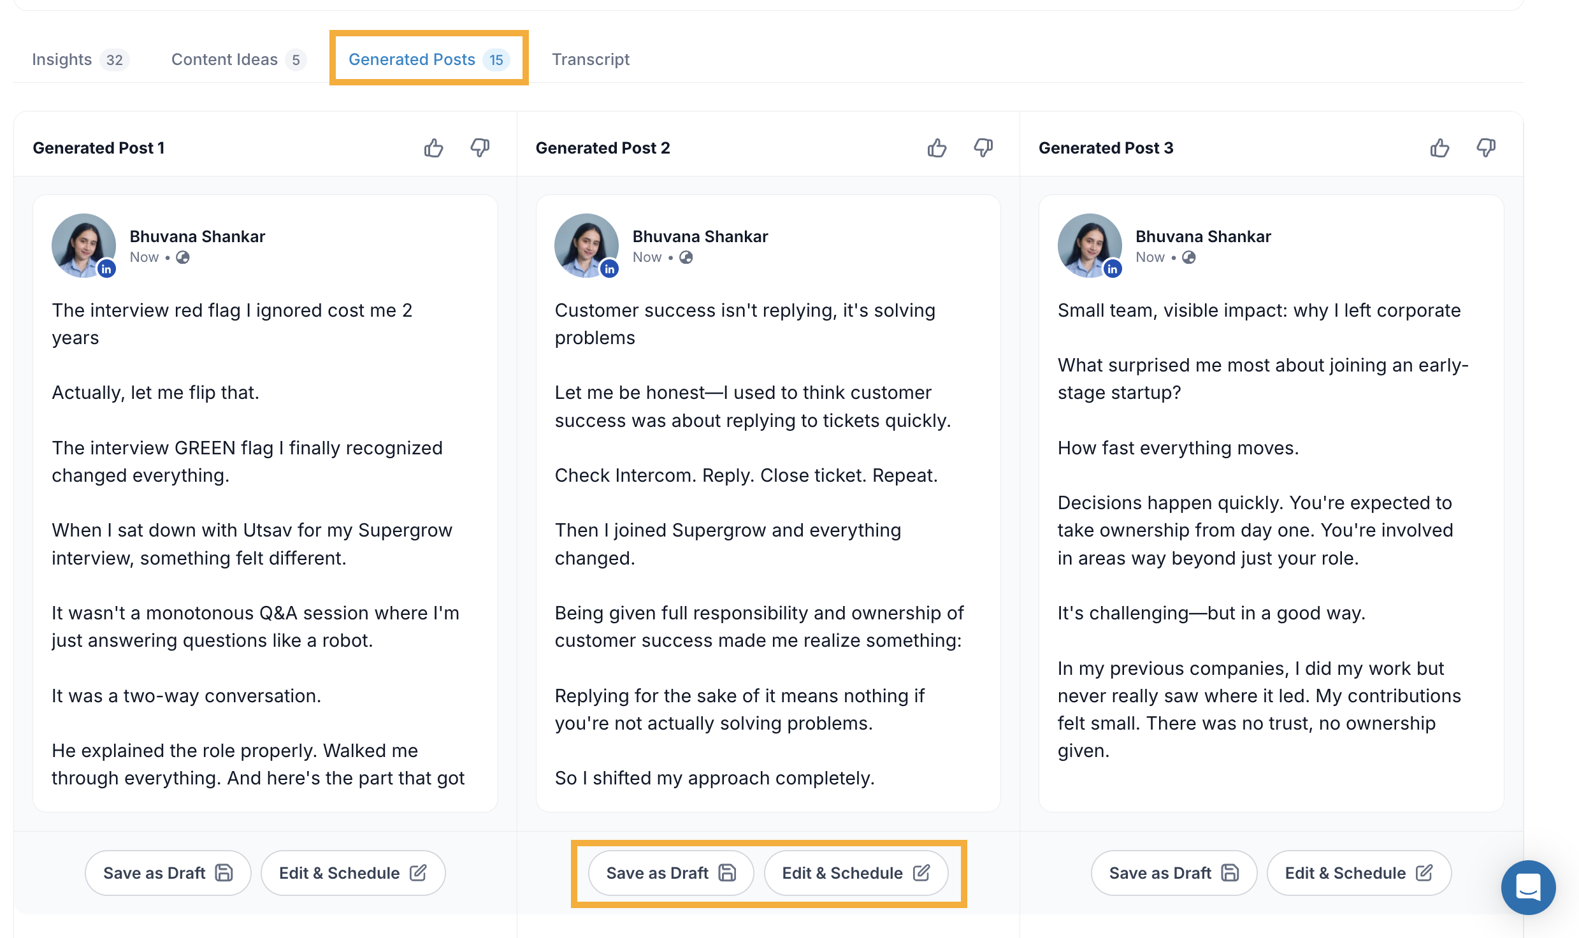Like Generated Post 1 with thumbs up
The width and height of the screenshot is (1579, 938).
point(434,148)
